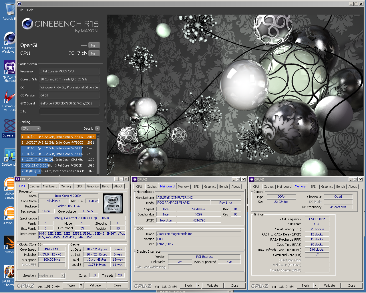Click the BIOS date 09/29/2017

[199, 244]
